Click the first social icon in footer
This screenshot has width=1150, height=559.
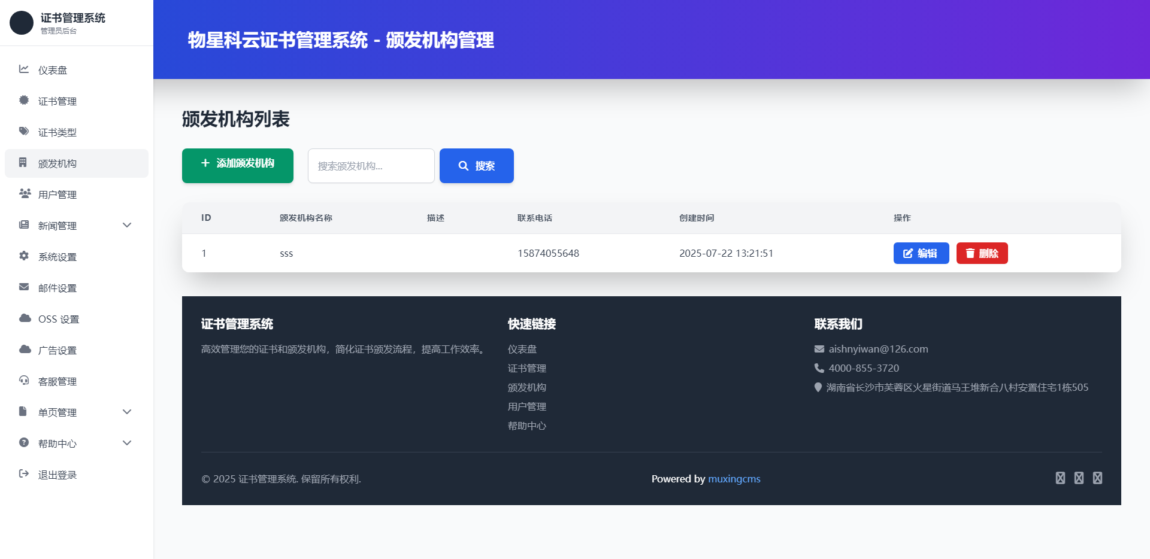click(1060, 478)
